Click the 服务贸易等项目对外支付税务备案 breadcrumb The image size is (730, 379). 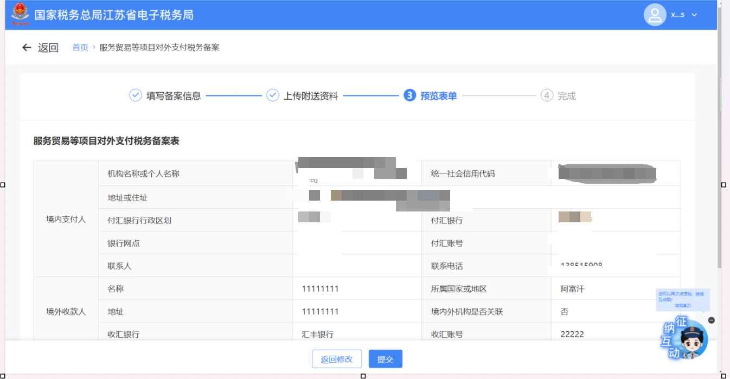coord(159,48)
